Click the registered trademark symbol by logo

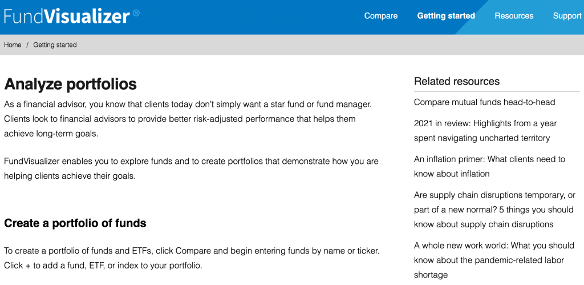[136, 13]
